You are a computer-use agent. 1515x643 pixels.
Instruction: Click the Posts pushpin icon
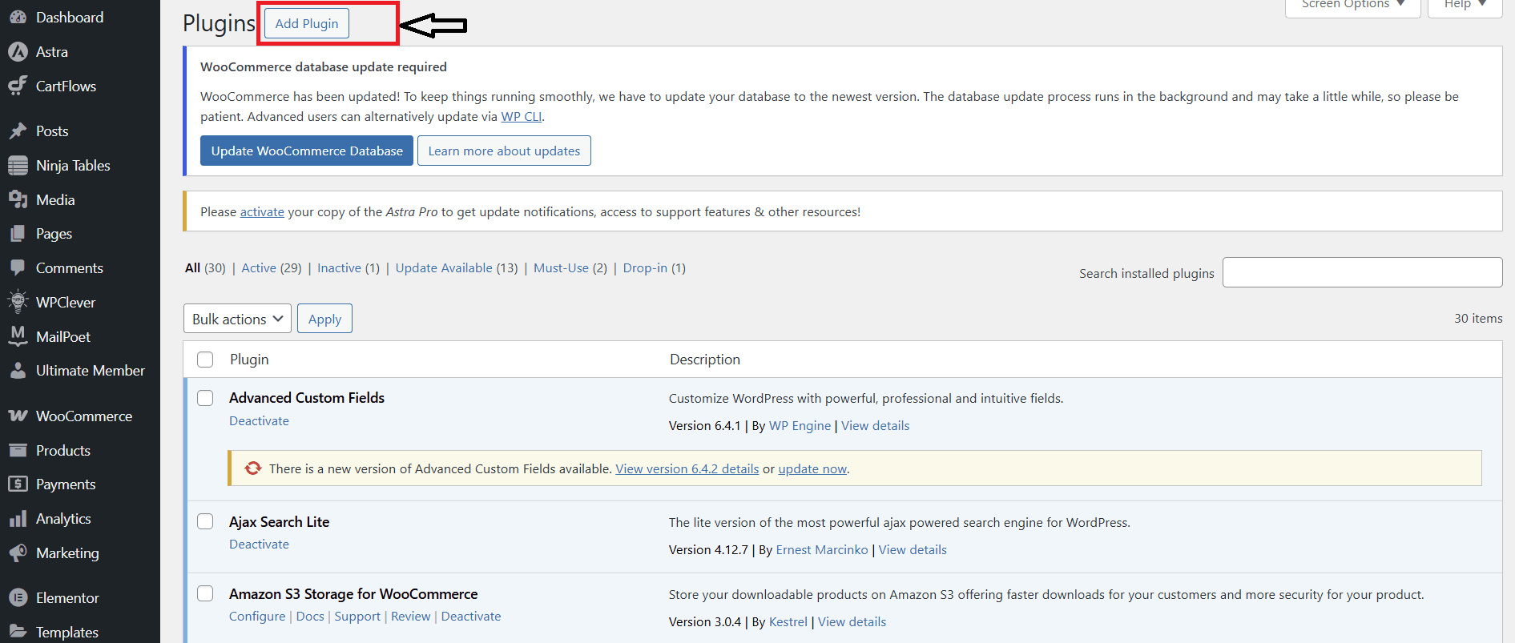18,131
